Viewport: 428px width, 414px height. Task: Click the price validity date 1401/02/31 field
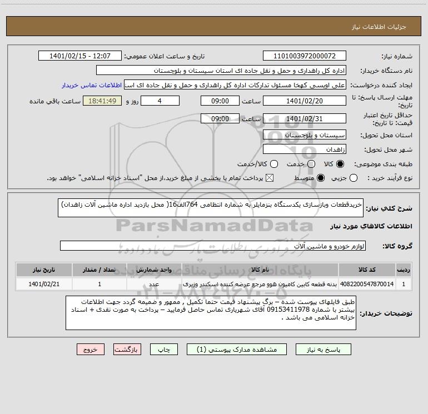pos(305,118)
